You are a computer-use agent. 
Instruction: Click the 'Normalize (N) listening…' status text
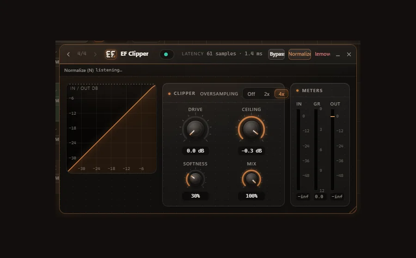click(93, 70)
